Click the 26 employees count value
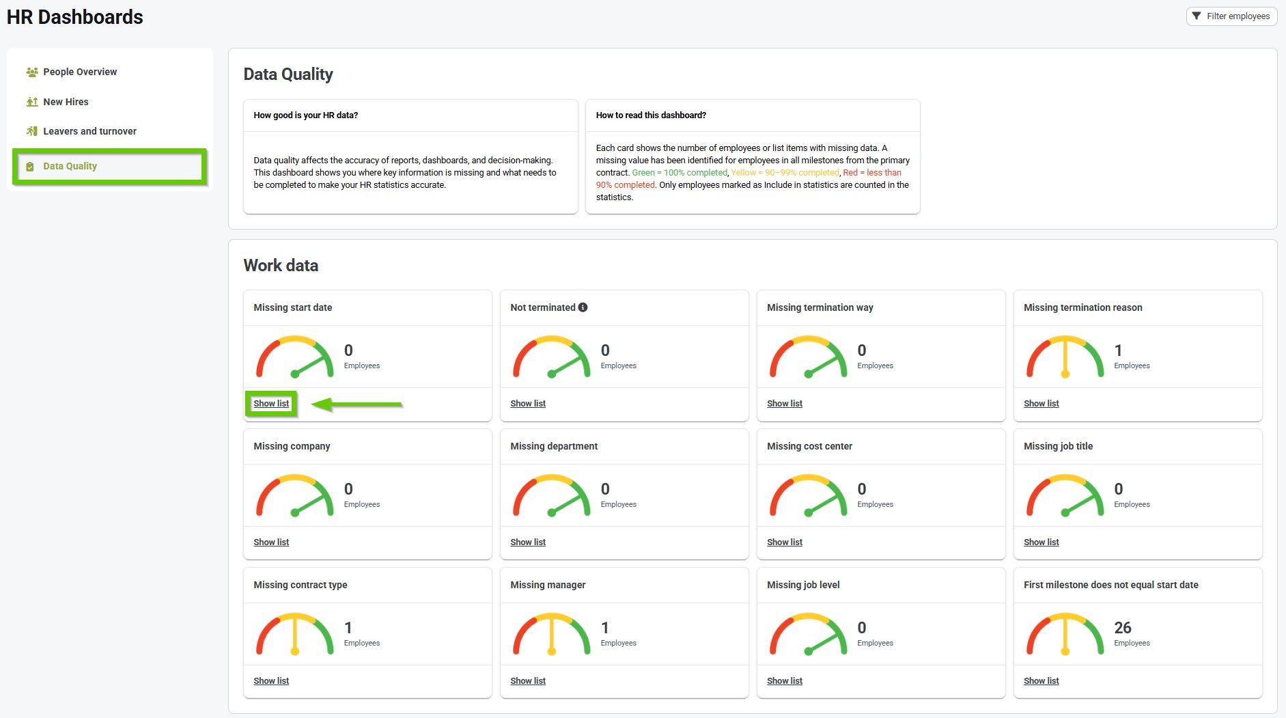 tap(1122, 628)
